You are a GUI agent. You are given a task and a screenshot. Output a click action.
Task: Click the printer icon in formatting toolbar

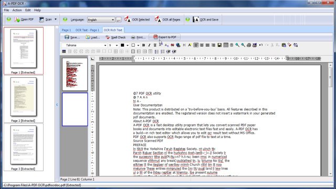(249, 45)
